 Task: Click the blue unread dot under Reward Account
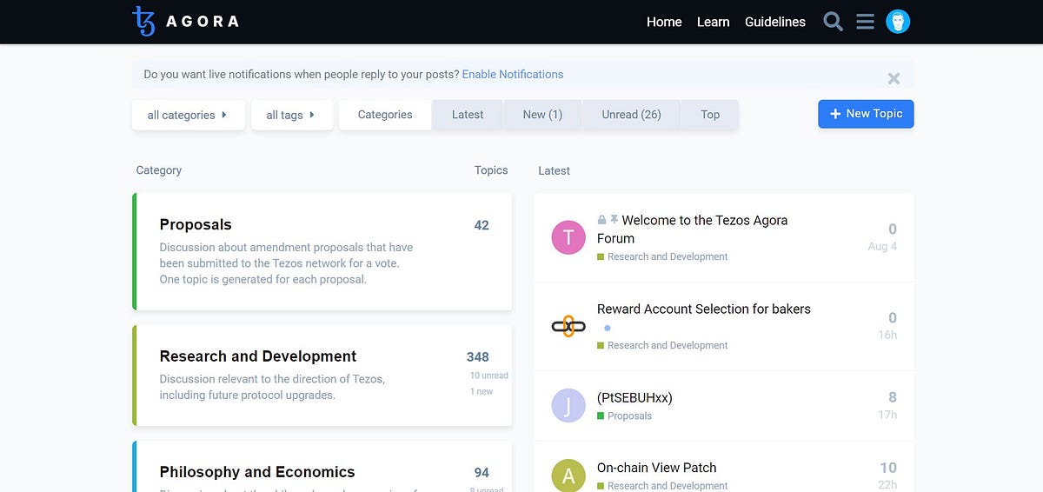tap(607, 329)
